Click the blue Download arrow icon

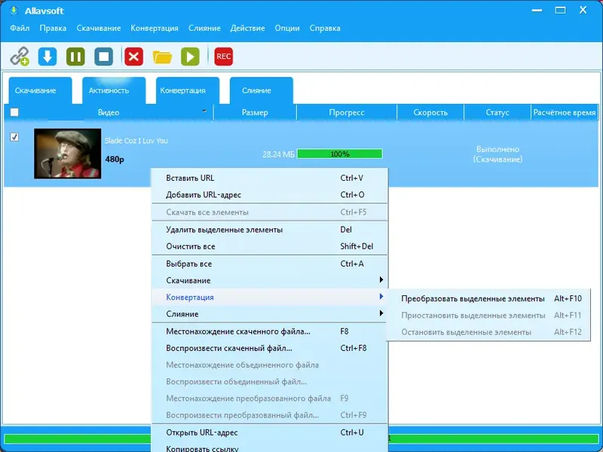coord(47,56)
